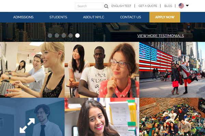
Task: Select the third testimonial slider dot
Action: coord(64,35)
